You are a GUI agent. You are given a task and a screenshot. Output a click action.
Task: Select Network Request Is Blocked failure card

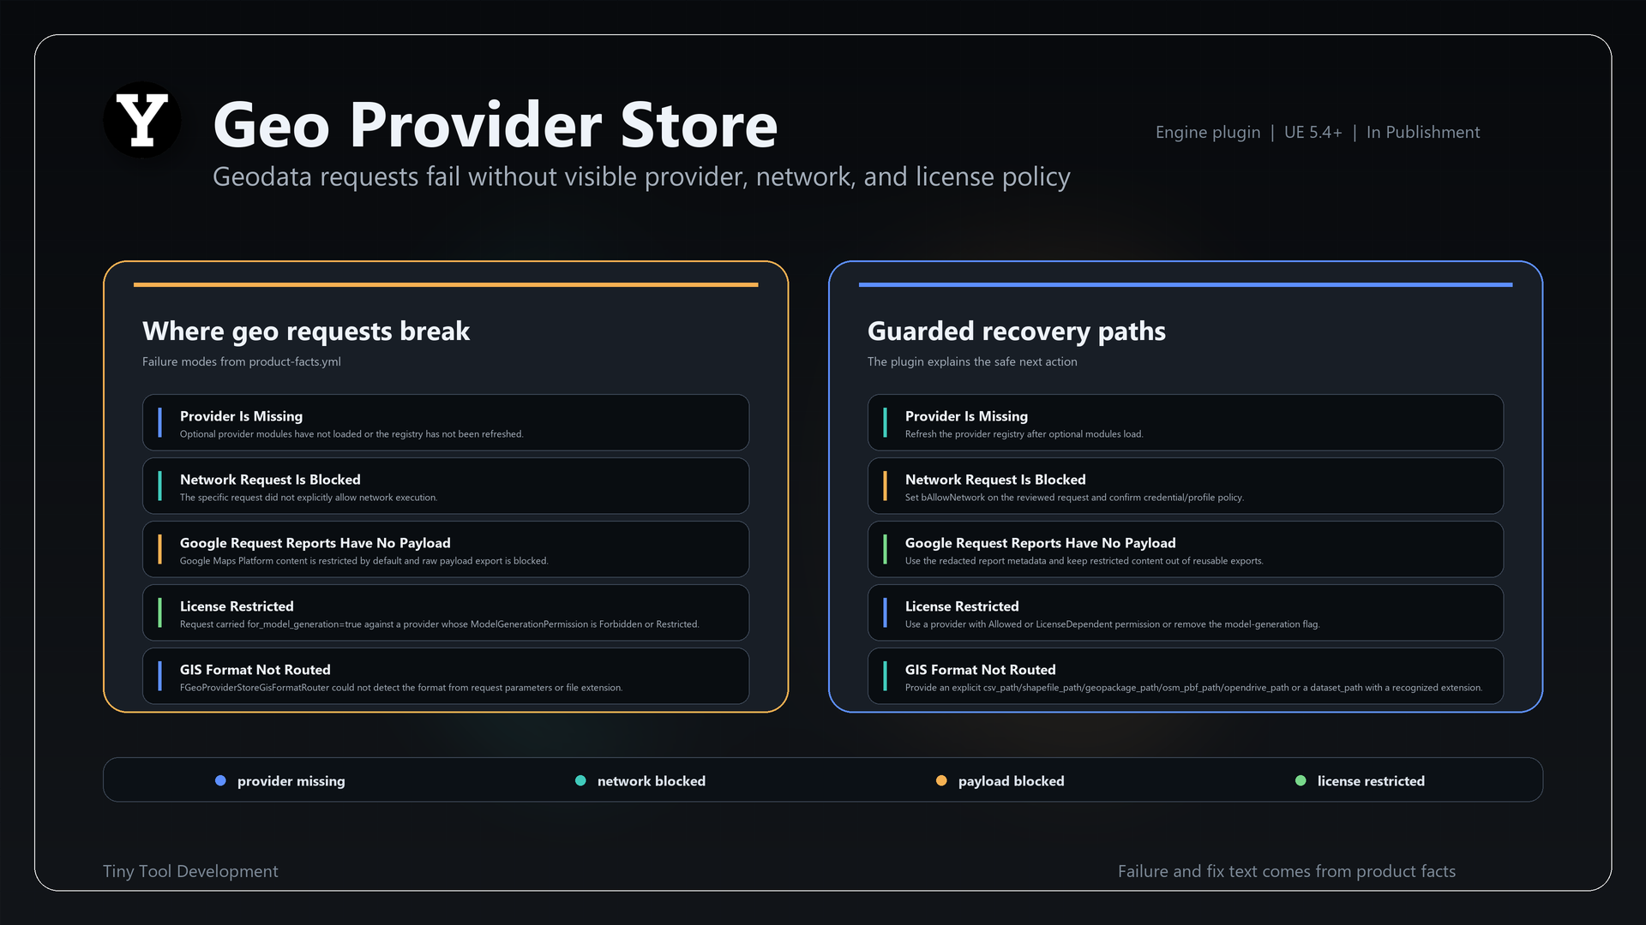[x=446, y=486]
